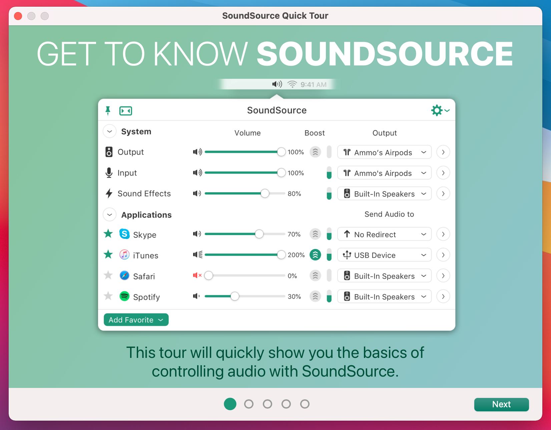The height and width of the screenshot is (430, 551).
Task: Click the menu bar volume icon in illustration
Action: coord(277,84)
